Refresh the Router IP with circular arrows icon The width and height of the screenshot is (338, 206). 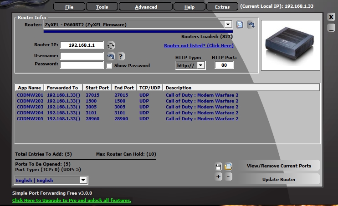pyautogui.click(x=111, y=45)
